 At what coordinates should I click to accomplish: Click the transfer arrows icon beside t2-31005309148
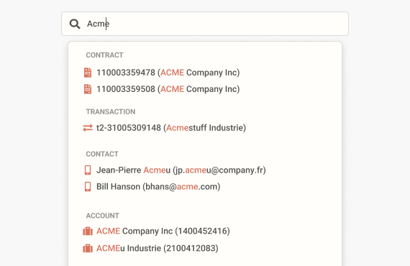(x=88, y=128)
